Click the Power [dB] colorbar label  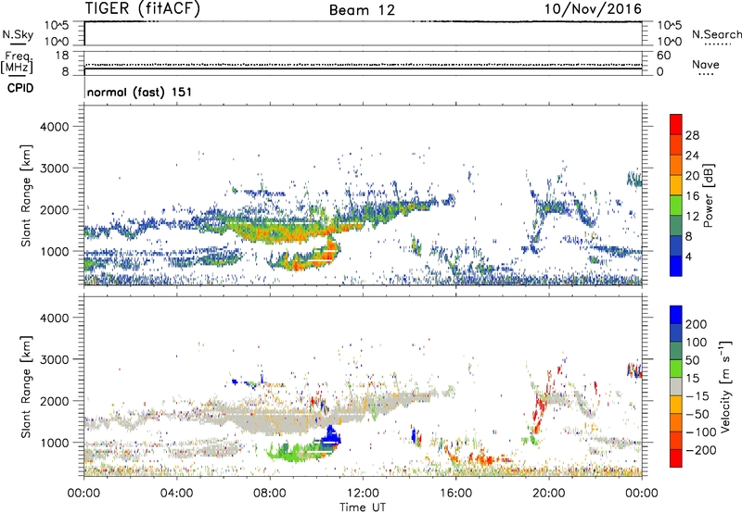tap(708, 195)
